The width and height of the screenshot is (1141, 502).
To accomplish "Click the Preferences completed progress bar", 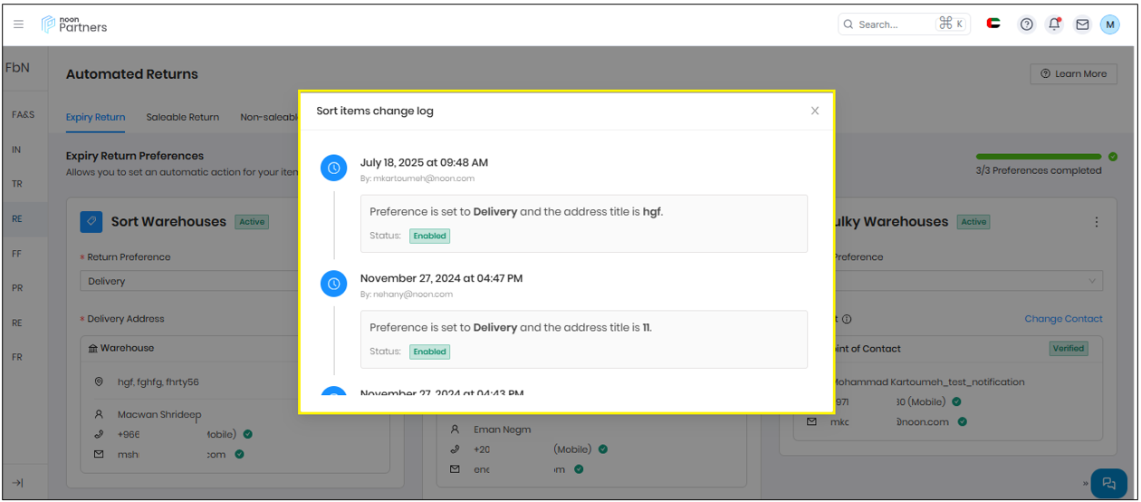I will pos(1038,157).
